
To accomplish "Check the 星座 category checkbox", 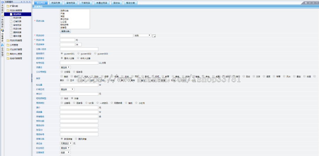I will pyautogui.click(x=294, y=76).
